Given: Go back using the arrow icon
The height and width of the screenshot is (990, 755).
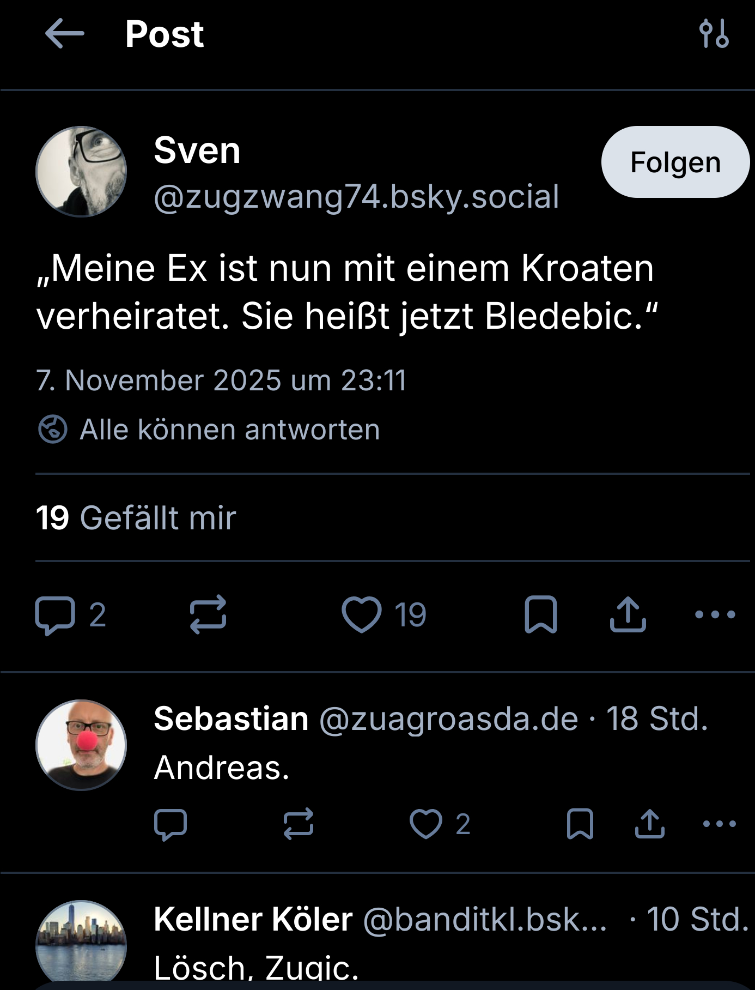Looking at the screenshot, I should point(65,34).
